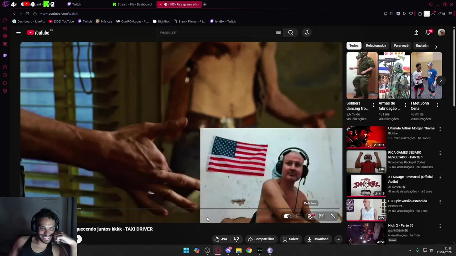Start voice search with the microphone
The width and height of the screenshot is (456, 256).
coord(307,32)
